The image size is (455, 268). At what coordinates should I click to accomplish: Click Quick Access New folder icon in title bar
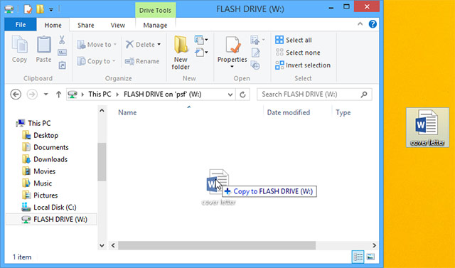40,9
